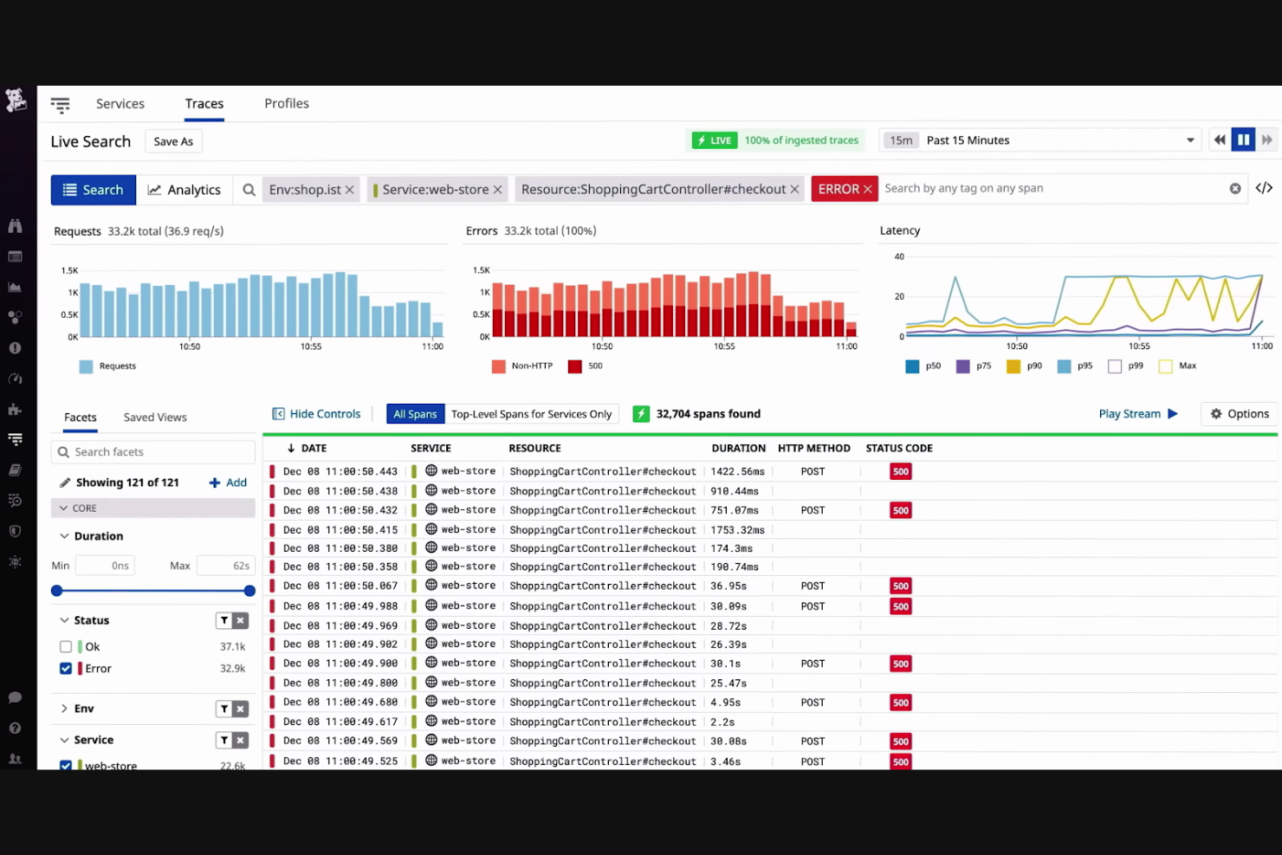1282x855 pixels.
Task: Click the Search facets input field
Action: (152, 451)
